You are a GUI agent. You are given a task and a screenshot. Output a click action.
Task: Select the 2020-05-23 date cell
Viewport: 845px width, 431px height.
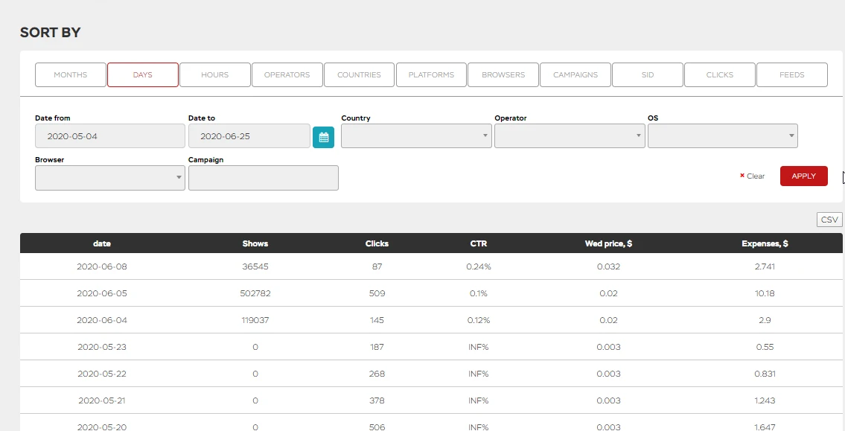102,347
